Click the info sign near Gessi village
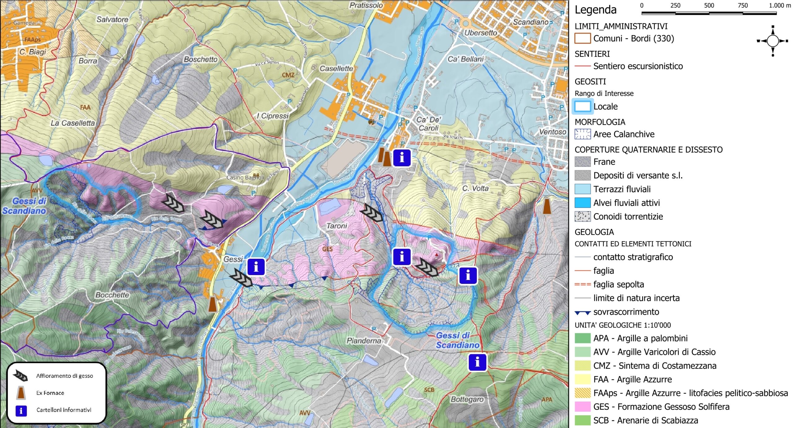Image resolution: width=793 pixels, height=428 pixels. [x=256, y=266]
